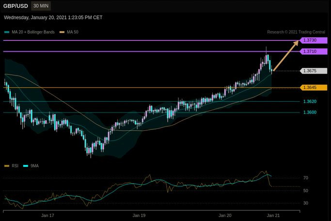Click the 1.3730 resistance price tag

coord(314,40)
